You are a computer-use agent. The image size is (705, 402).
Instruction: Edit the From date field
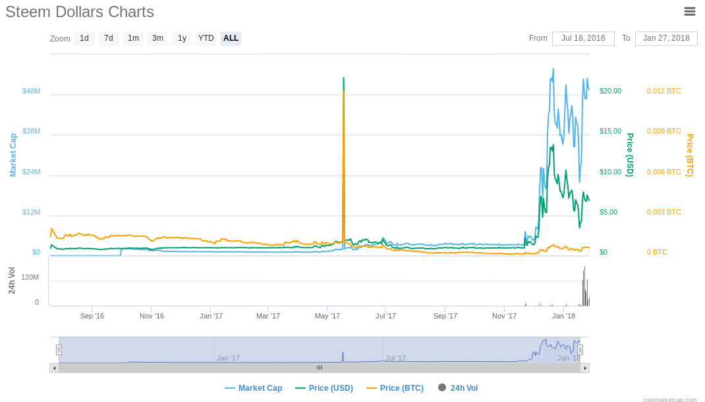(x=583, y=38)
